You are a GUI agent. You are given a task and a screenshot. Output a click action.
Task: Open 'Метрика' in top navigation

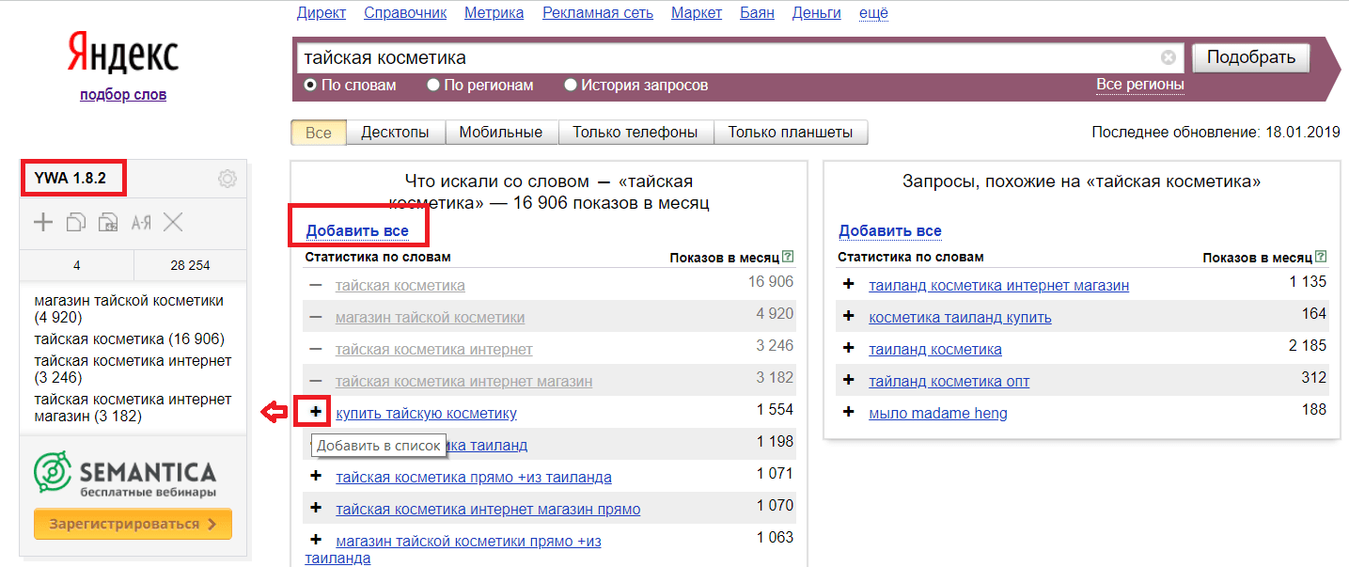(494, 12)
